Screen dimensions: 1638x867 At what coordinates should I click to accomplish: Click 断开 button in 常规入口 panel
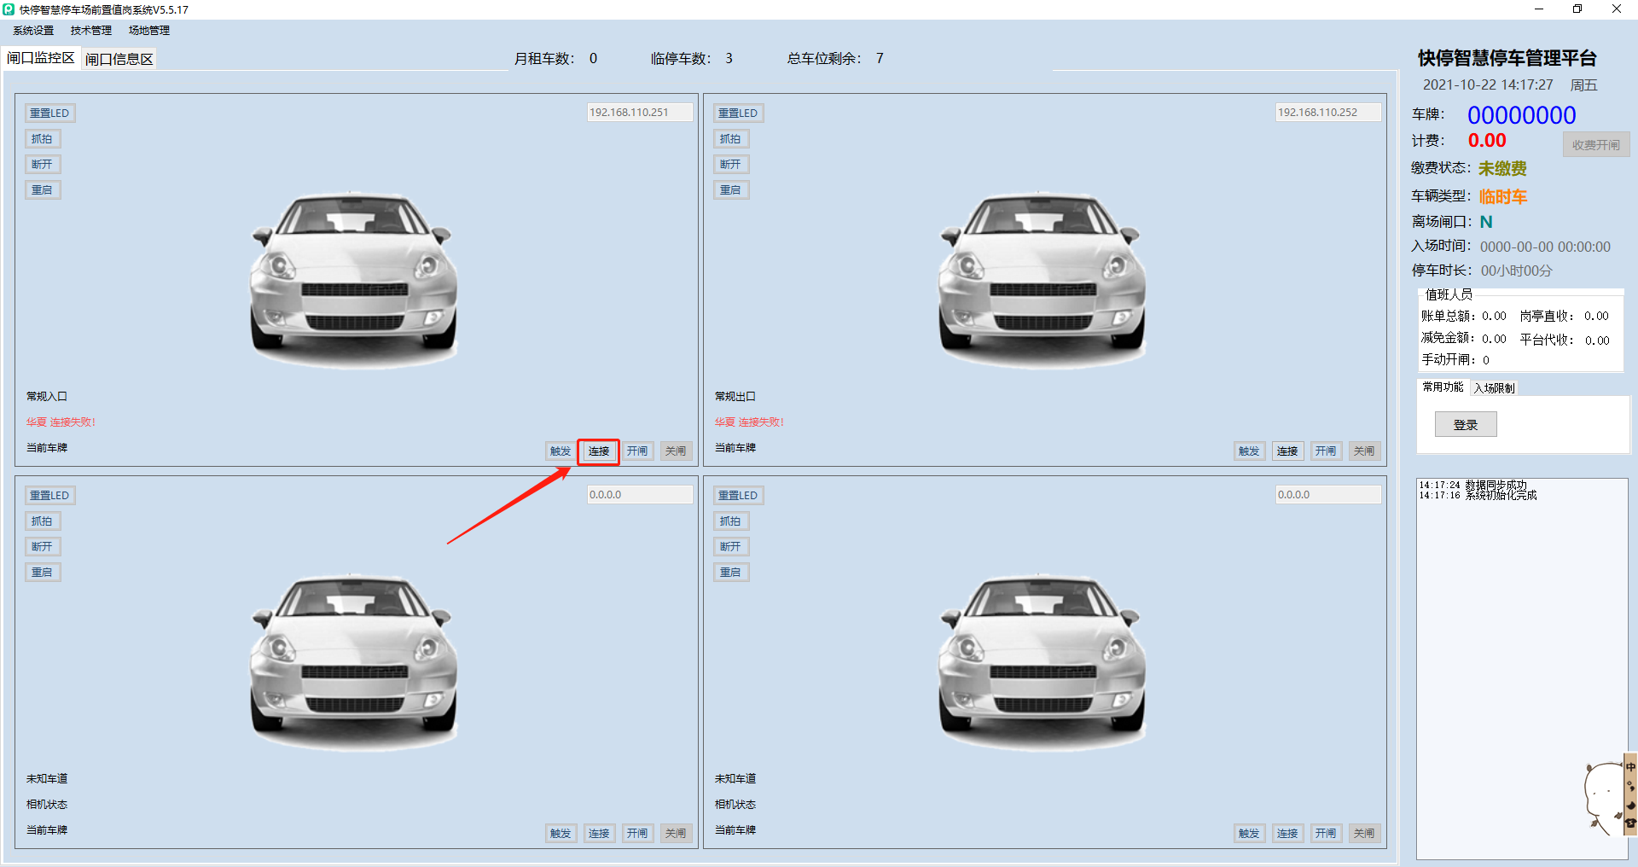point(42,165)
